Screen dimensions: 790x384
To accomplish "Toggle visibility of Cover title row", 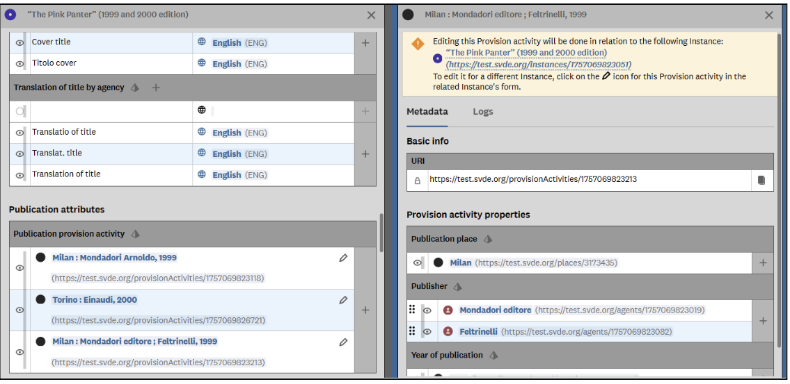I will click(19, 43).
